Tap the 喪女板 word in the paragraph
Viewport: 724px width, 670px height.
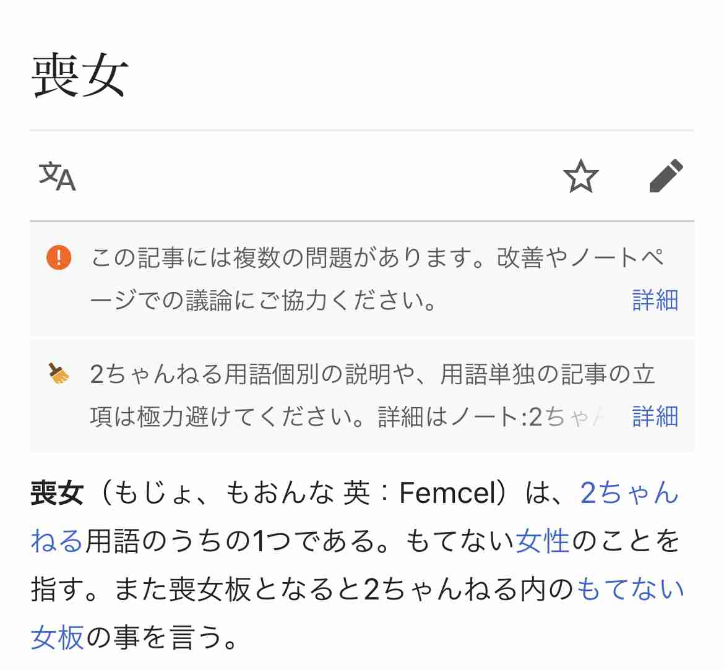click(x=210, y=589)
